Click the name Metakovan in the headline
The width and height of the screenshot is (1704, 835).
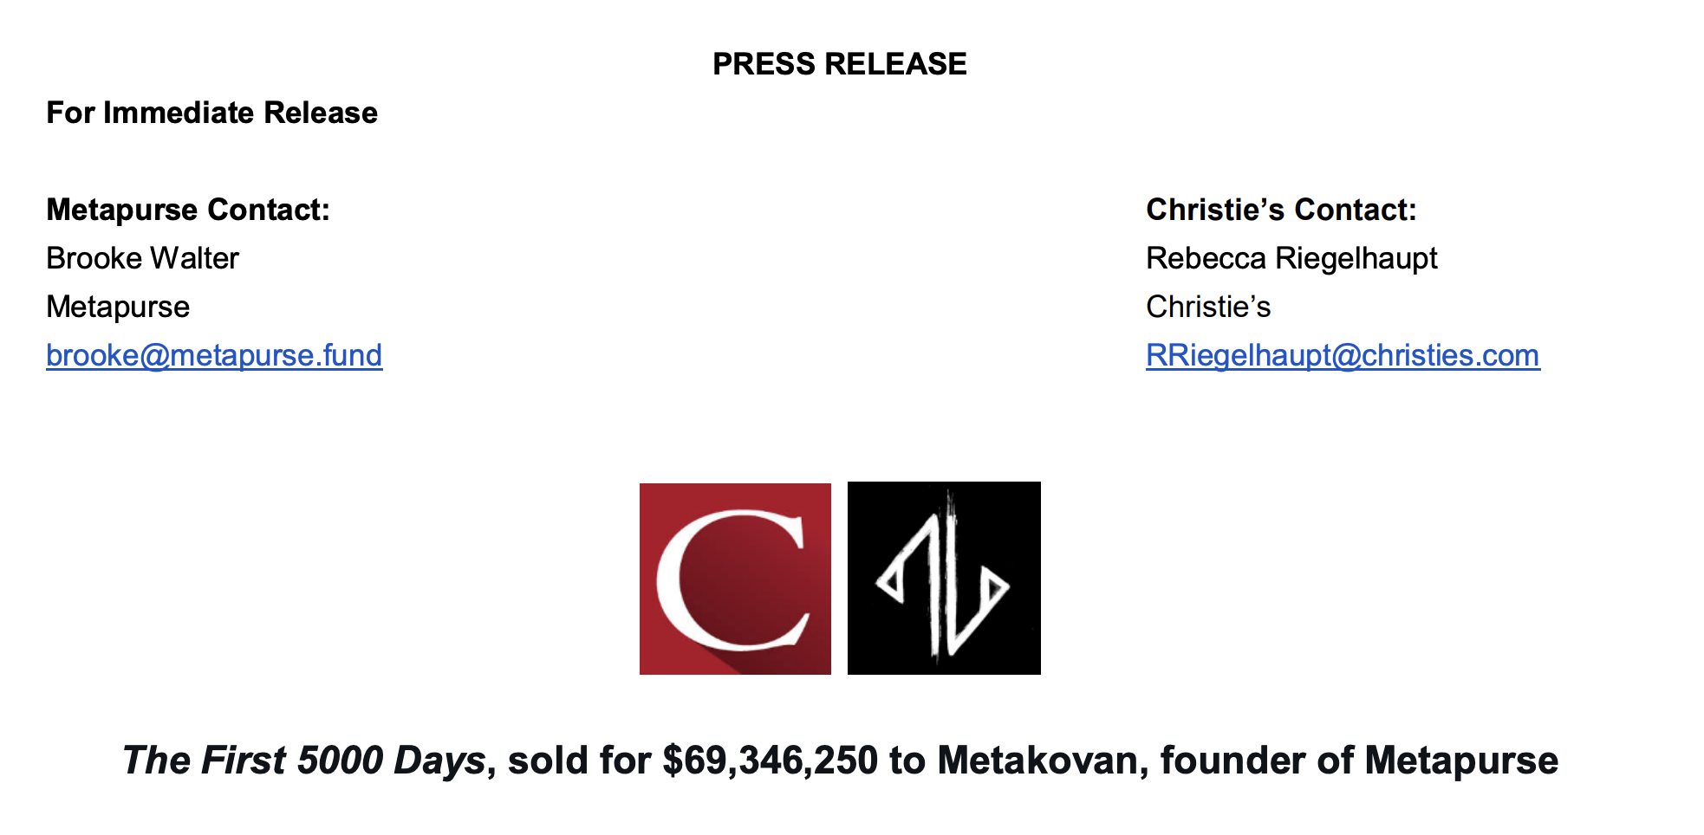pos(1042,761)
